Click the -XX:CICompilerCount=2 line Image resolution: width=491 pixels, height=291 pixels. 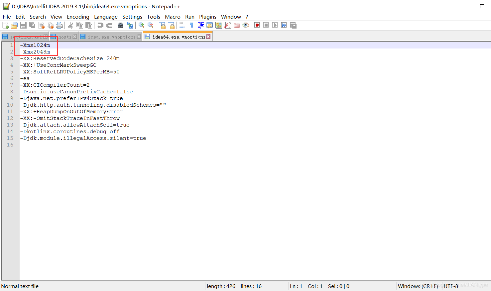coord(55,85)
